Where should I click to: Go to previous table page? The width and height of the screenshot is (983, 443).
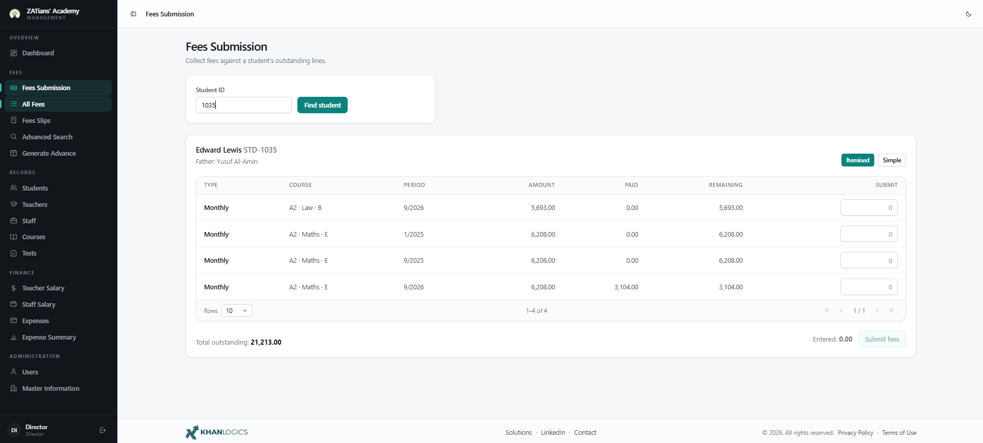[x=841, y=310]
